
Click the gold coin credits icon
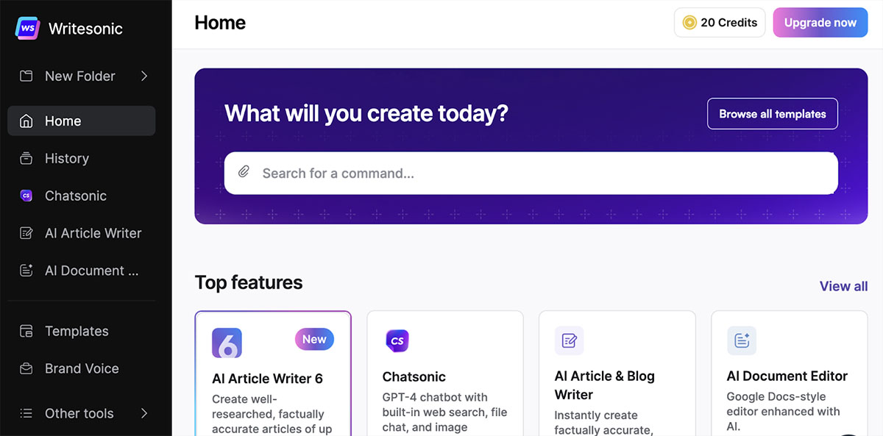pyautogui.click(x=689, y=23)
